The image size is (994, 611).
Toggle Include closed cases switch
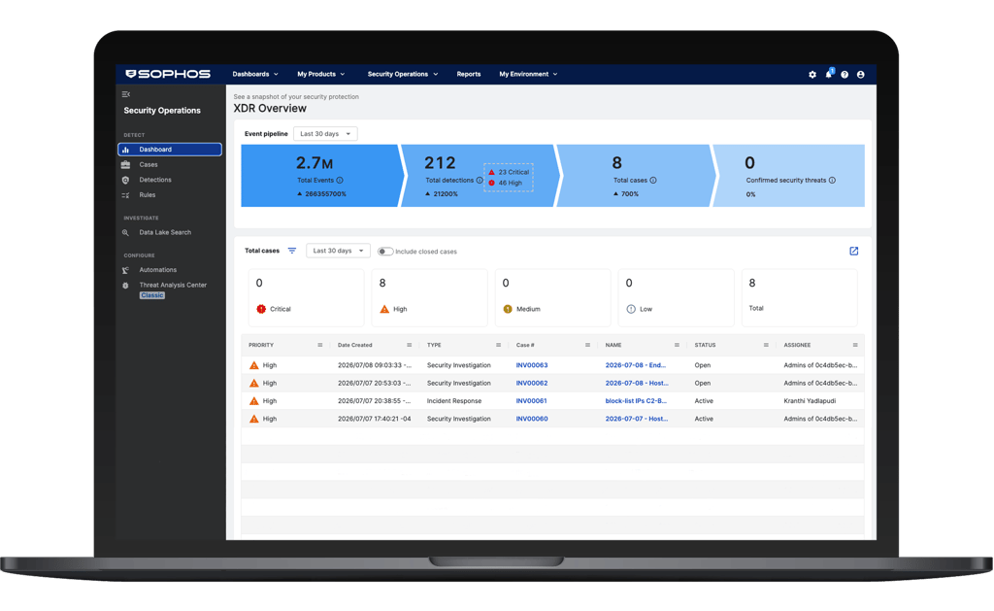(x=384, y=252)
